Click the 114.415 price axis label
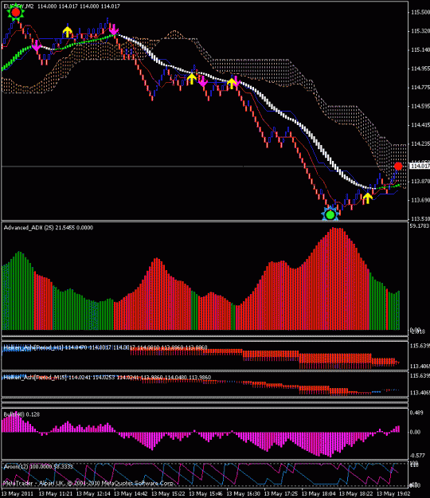Screen dimensions: 430x498 pyautogui.click(x=420, y=125)
